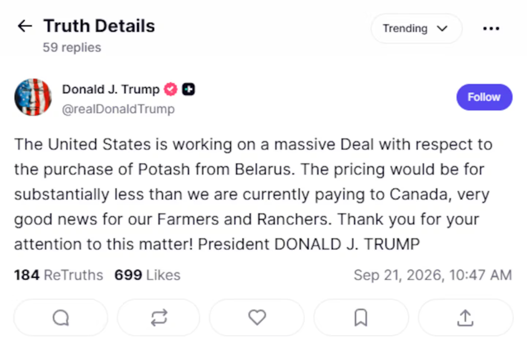
Task: Click the Donald J. Trump display name
Action: click(111, 90)
